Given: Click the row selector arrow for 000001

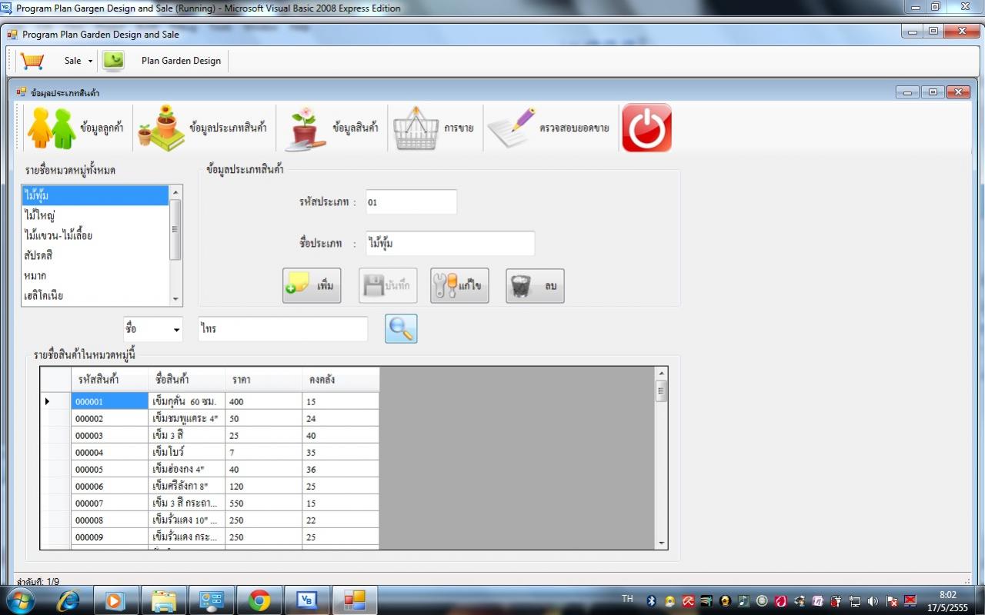Looking at the screenshot, I should [x=55, y=401].
